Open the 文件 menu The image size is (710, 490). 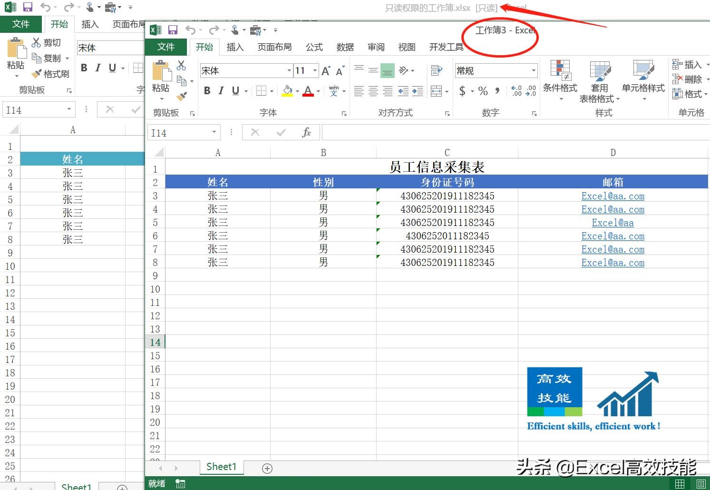tap(165, 47)
